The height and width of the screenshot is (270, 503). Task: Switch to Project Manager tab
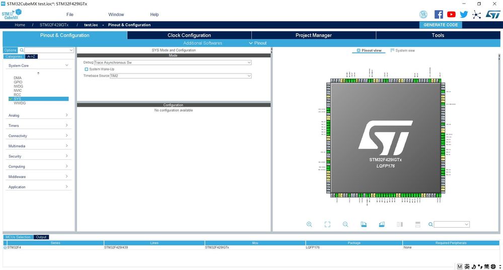pos(313,35)
